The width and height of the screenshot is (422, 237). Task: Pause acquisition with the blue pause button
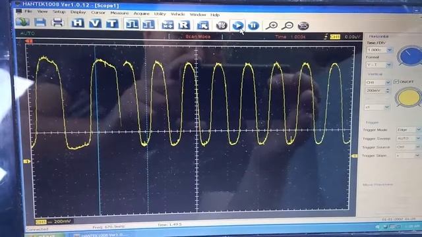click(x=253, y=26)
